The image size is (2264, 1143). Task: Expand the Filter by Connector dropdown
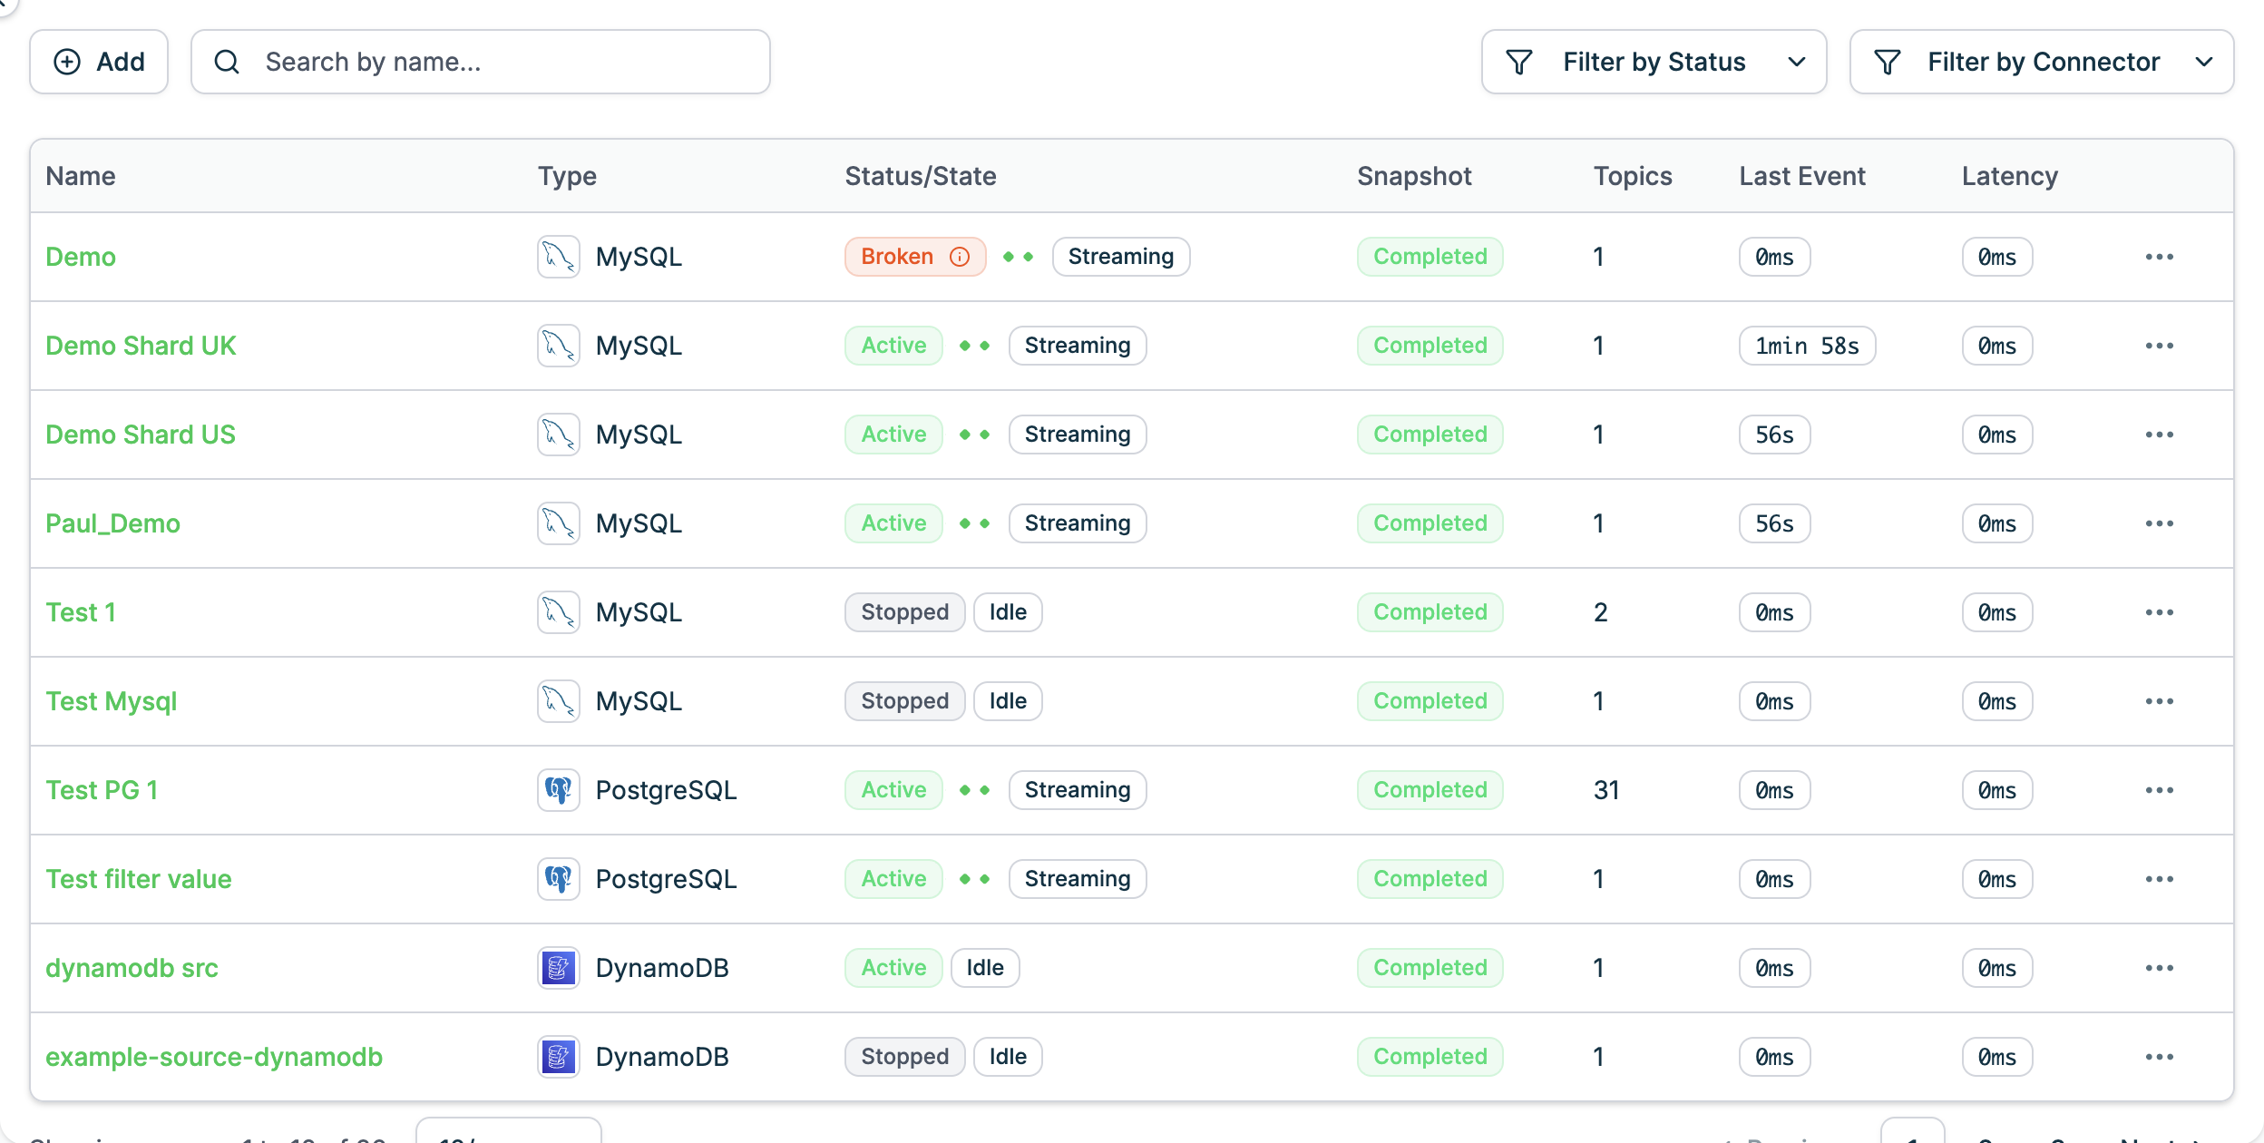2041,62
